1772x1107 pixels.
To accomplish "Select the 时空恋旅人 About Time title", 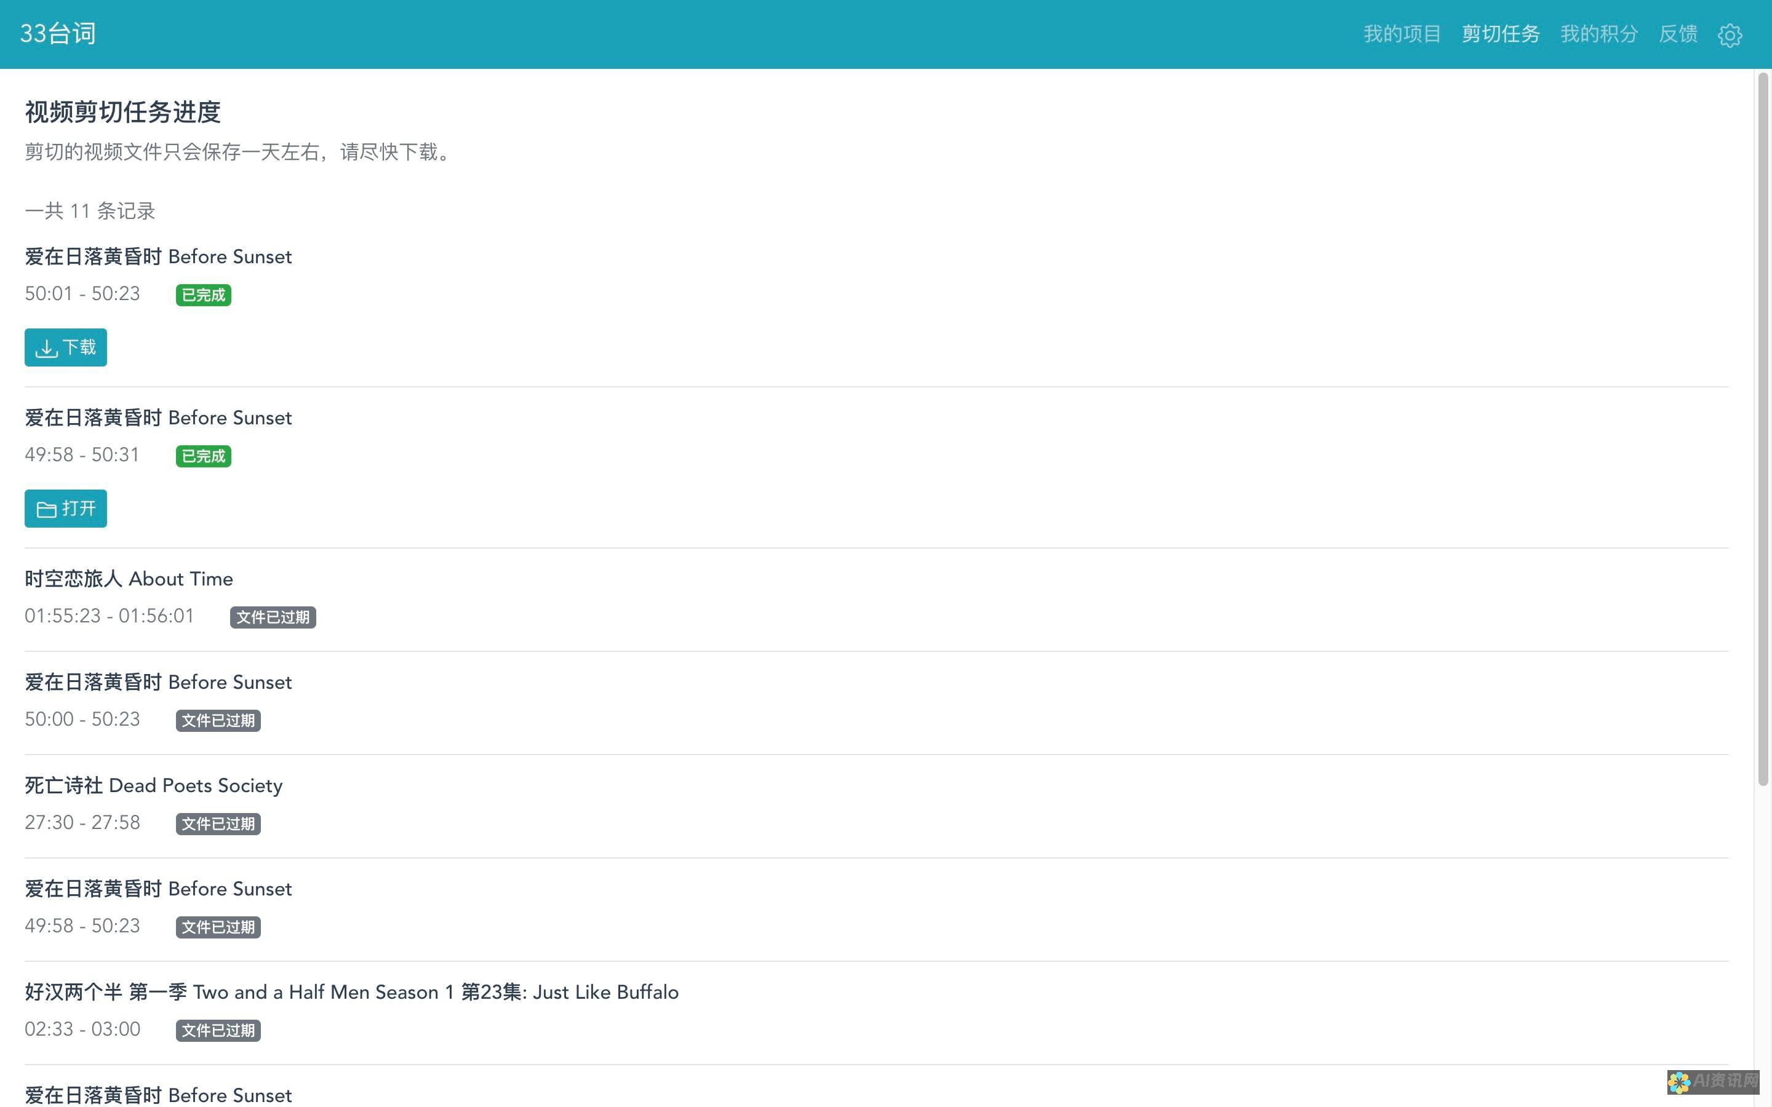I will [129, 579].
